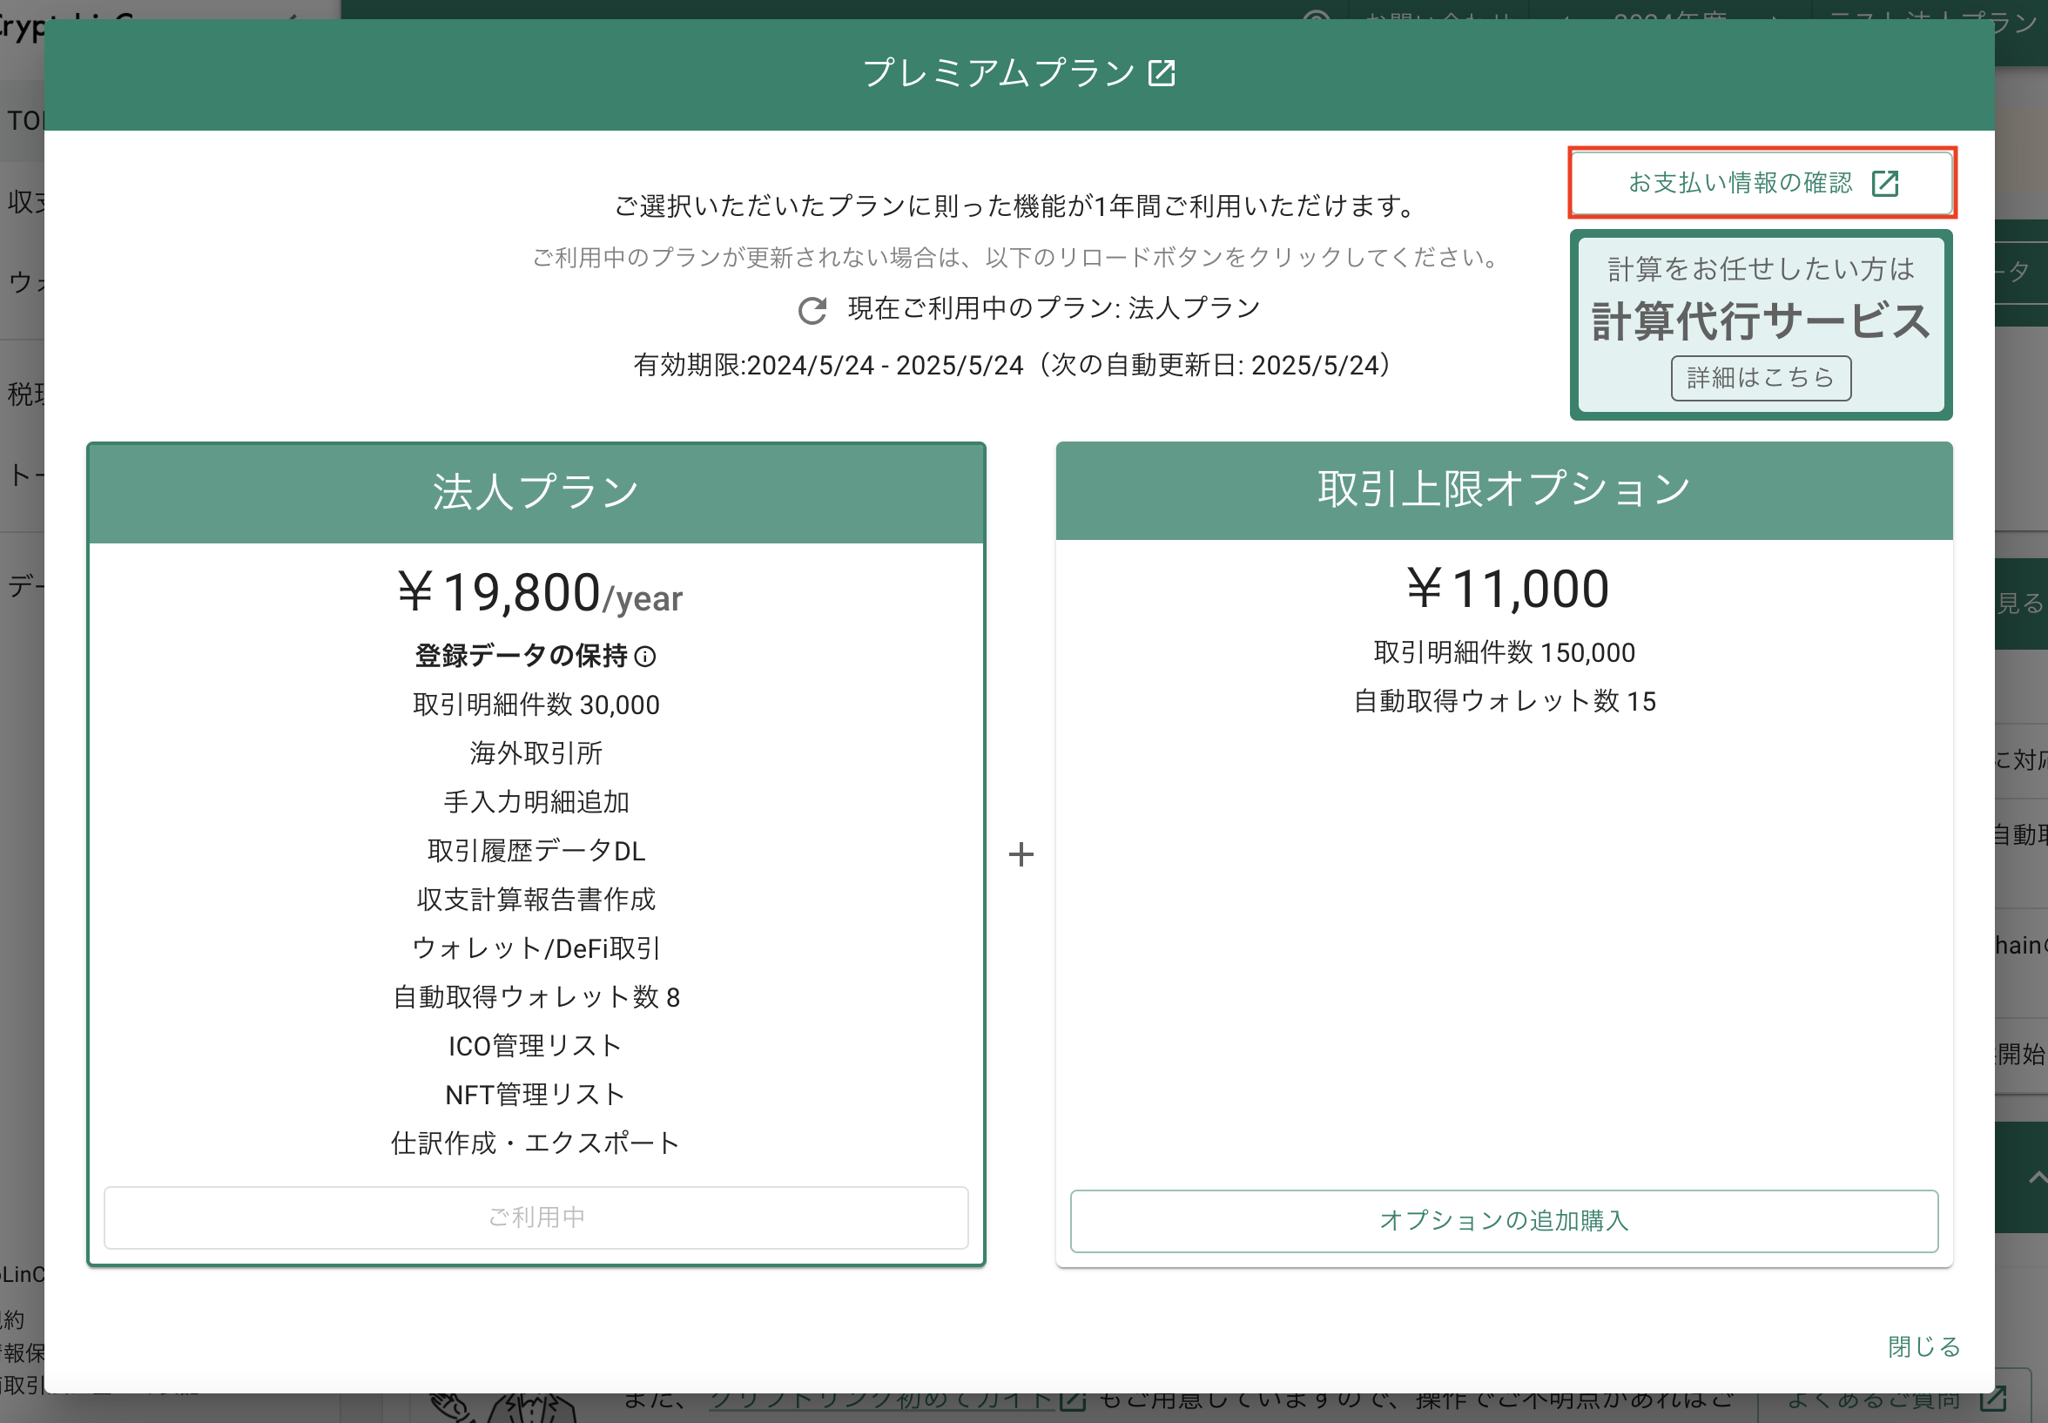
Task: Click the 取引履歴データDL feature line
Action: point(536,851)
